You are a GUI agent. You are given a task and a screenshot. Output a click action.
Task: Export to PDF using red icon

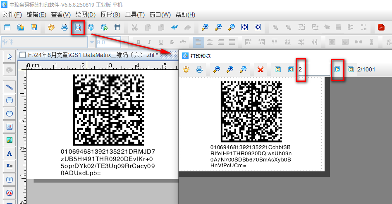[381, 28]
